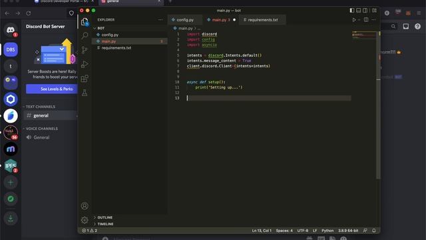Open the Explorer view in VS Code
The height and width of the screenshot is (240, 426).
coord(85,22)
